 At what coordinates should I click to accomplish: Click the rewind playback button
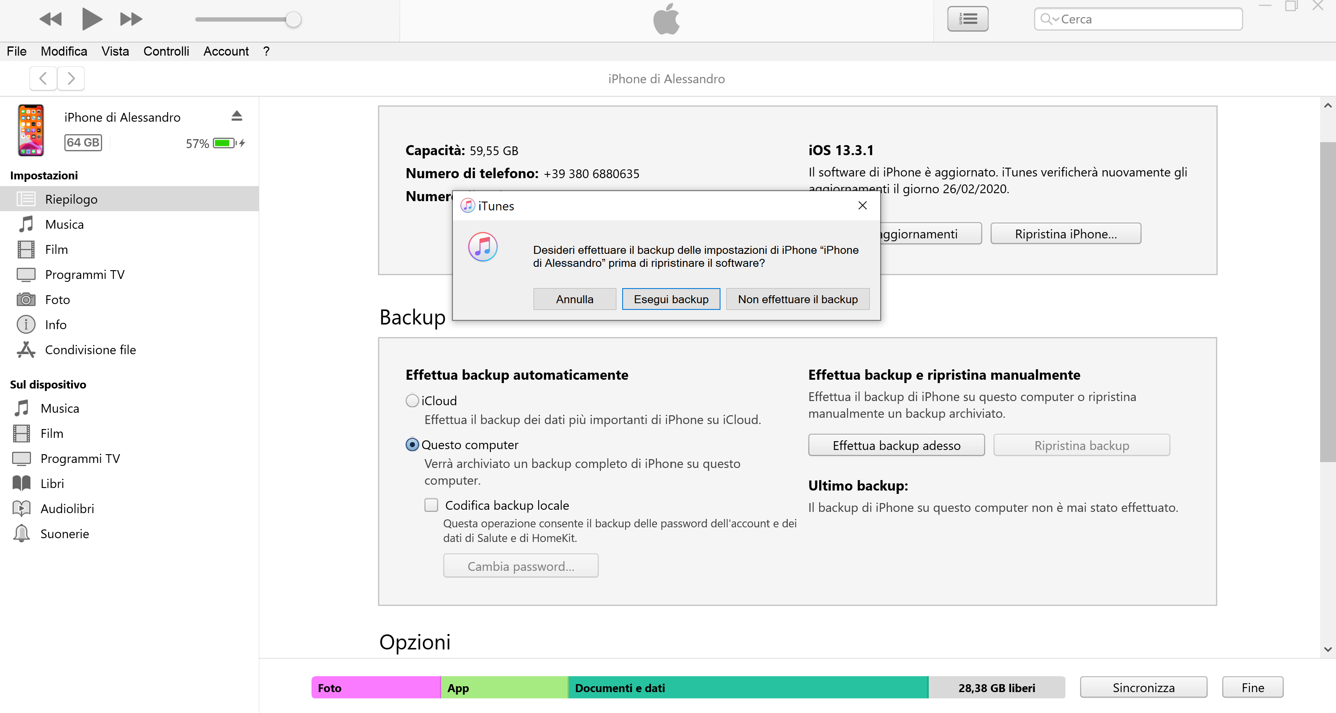tap(50, 19)
